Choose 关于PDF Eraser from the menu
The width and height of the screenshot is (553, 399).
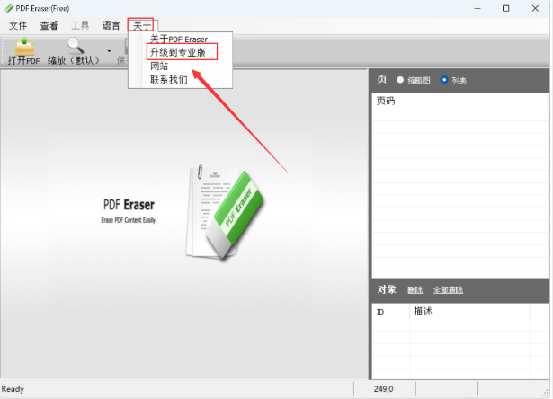click(x=179, y=39)
